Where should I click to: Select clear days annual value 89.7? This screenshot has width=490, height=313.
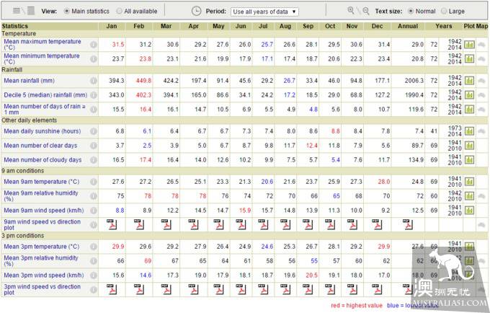click(x=417, y=146)
